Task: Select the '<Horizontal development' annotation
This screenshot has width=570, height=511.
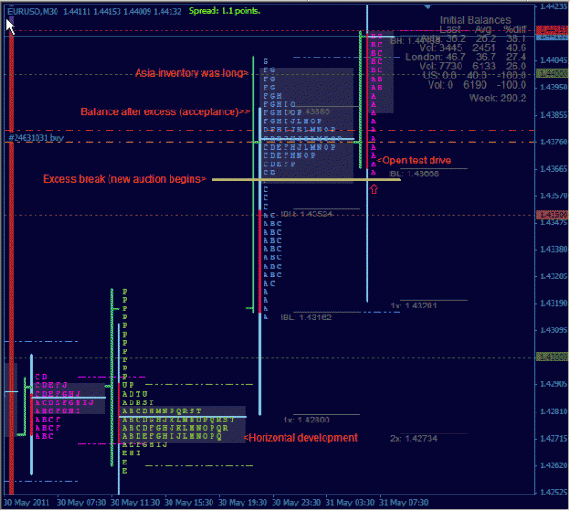Action: (x=300, y=438)
